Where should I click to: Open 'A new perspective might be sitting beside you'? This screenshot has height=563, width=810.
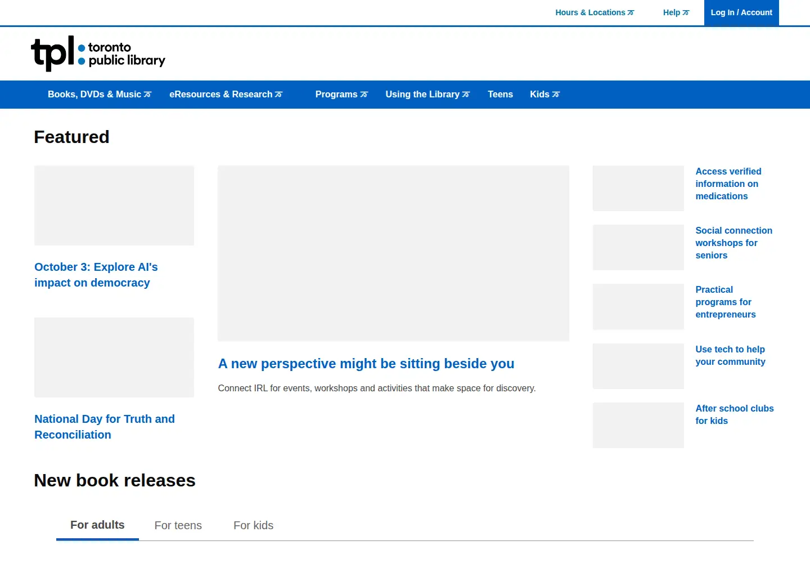tap(366, 364)
